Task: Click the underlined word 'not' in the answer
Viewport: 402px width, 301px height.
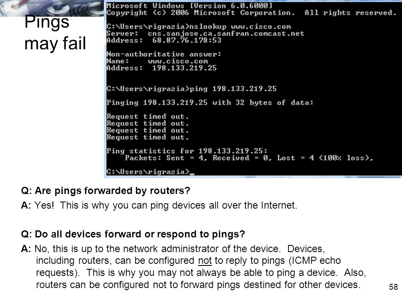Action: [x=205, y=260]
